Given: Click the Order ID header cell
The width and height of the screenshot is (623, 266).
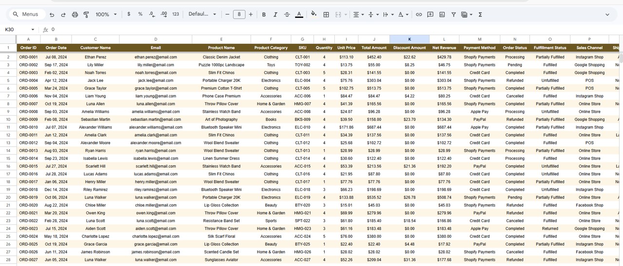Looking at the screenshot, I should (x=28, y=48).
